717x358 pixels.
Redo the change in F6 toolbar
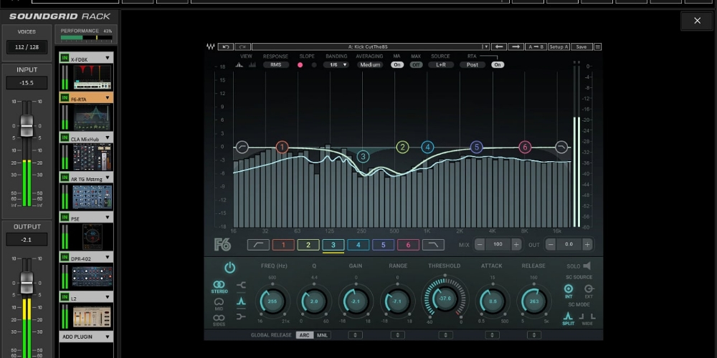pos(243,47)
